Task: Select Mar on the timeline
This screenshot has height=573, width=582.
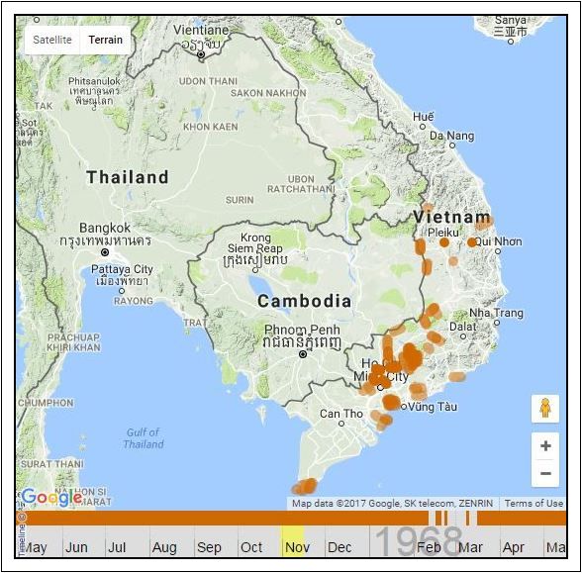Action: pyautogui.click(x=470, y=547)
